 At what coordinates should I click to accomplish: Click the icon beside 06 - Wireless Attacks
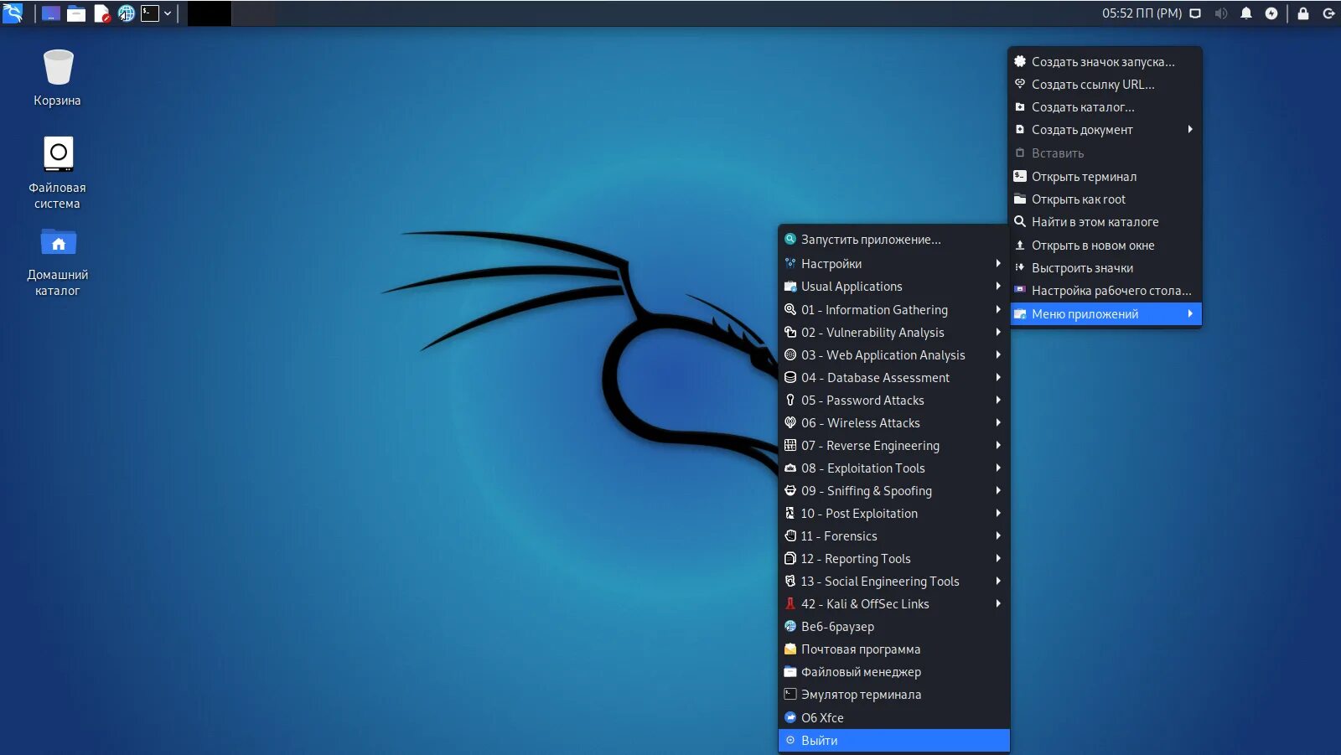click(x=790, y=423)
